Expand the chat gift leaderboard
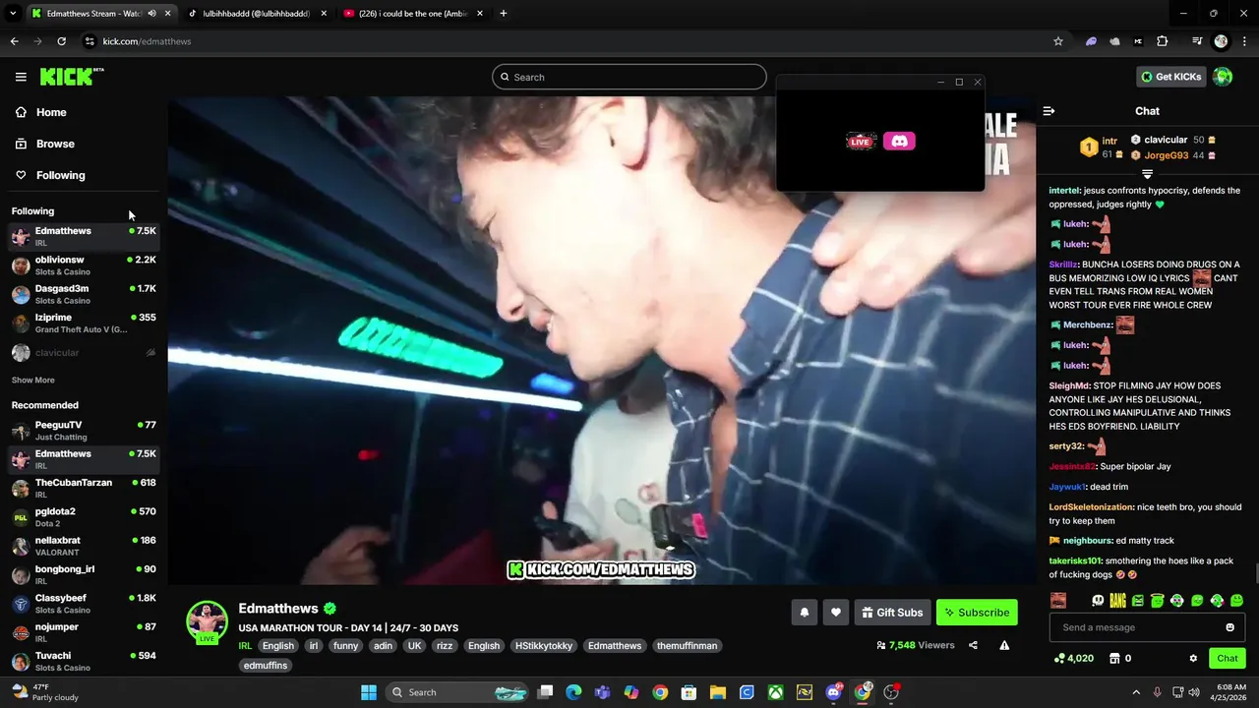Viewport: 1259px width, 708px height. coord(1147,174)
